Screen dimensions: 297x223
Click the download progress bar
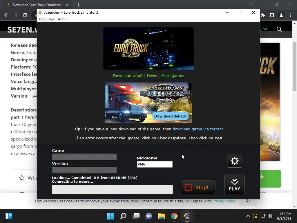[112, 189]
